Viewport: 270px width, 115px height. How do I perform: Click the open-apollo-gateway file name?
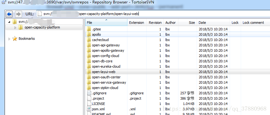pos(108,50)
